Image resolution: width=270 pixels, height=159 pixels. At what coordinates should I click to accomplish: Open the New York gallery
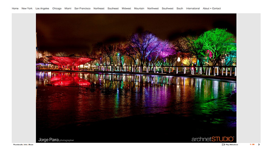coord(27,8)
